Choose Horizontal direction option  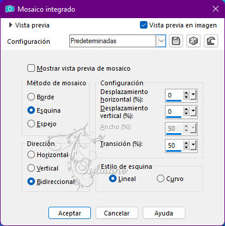point(31,155)
